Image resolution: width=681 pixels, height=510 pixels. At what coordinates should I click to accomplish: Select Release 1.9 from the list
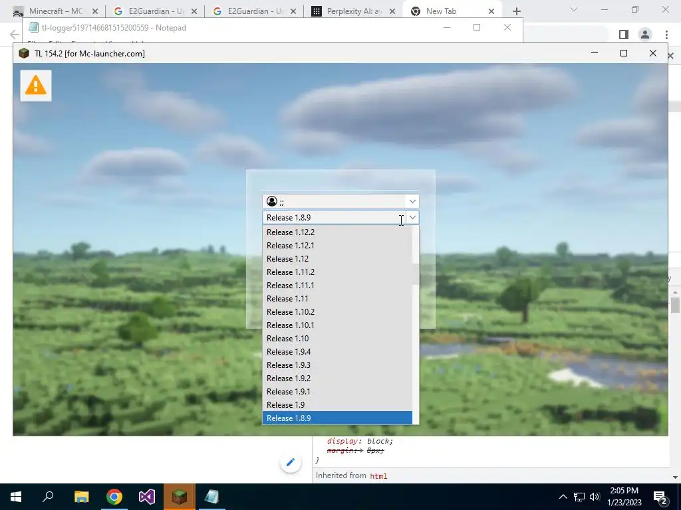337,405
